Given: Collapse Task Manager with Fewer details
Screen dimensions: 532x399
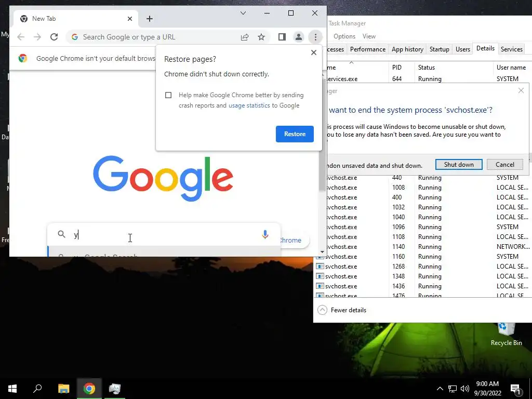Looking at the screenshot, I should point(342,310).
